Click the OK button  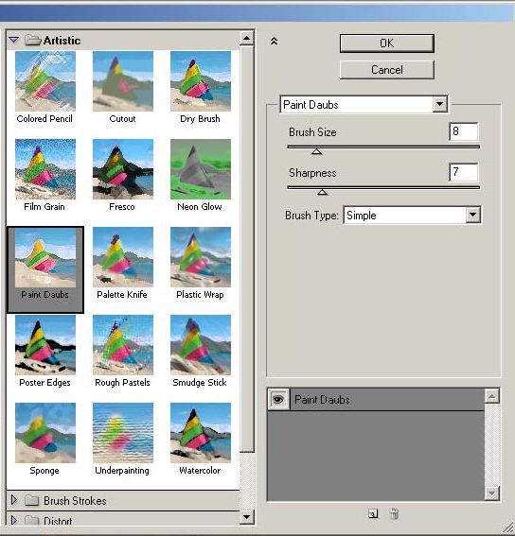coord(387,43)
